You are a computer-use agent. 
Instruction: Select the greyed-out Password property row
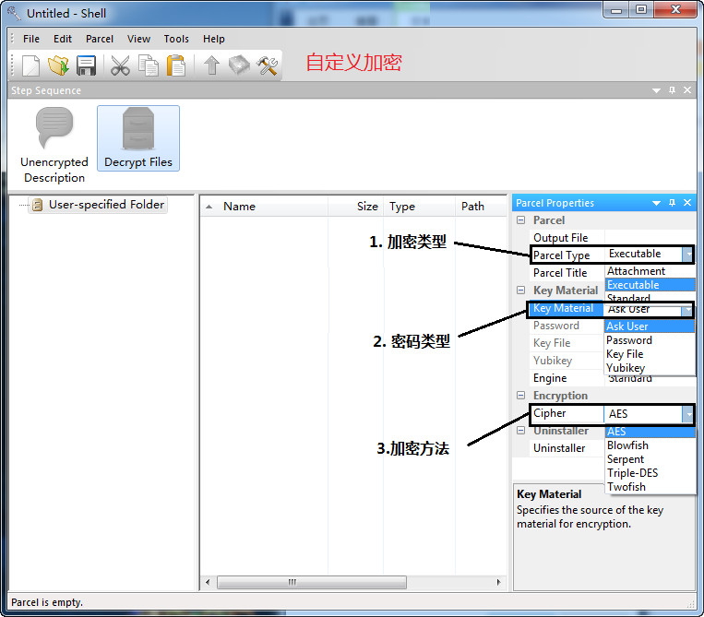click(x=567, y=326)
